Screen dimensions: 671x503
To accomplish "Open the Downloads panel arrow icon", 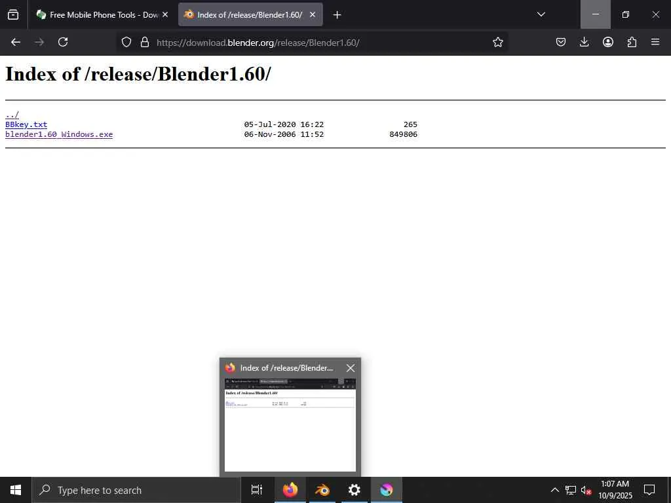I will tap(584, 42).
